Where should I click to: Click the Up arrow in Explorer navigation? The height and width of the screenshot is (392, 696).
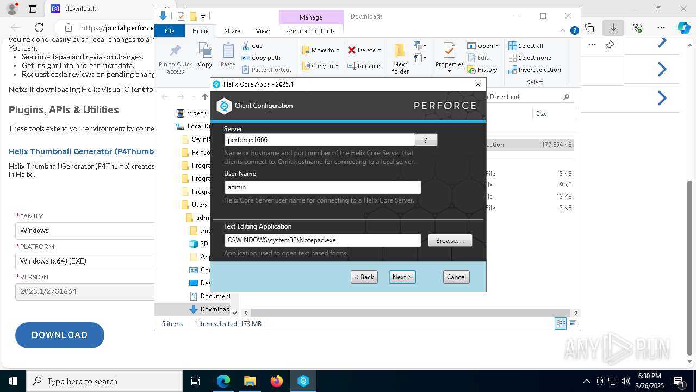click(204, 97)
